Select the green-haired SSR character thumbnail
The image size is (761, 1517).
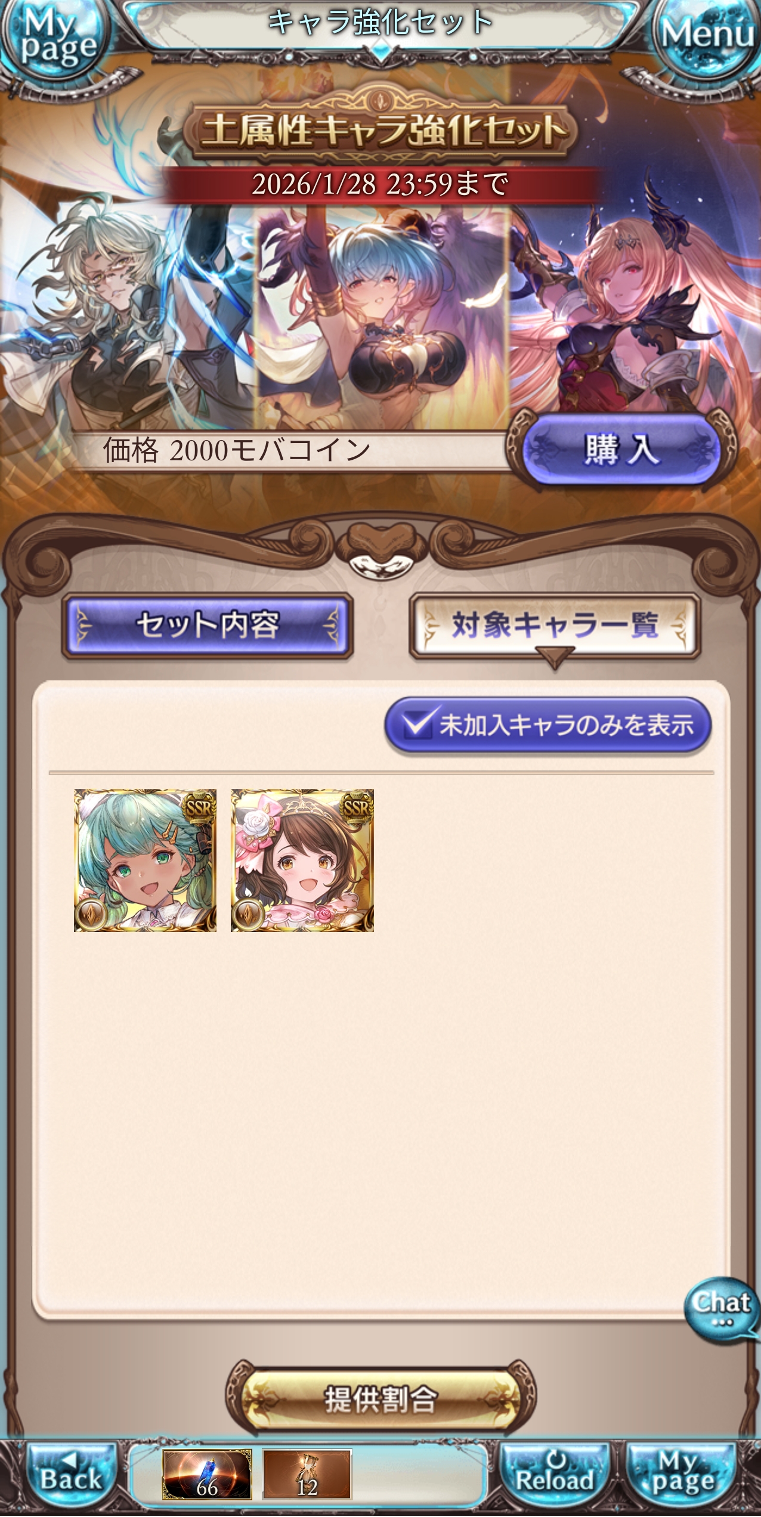point(145,860)
